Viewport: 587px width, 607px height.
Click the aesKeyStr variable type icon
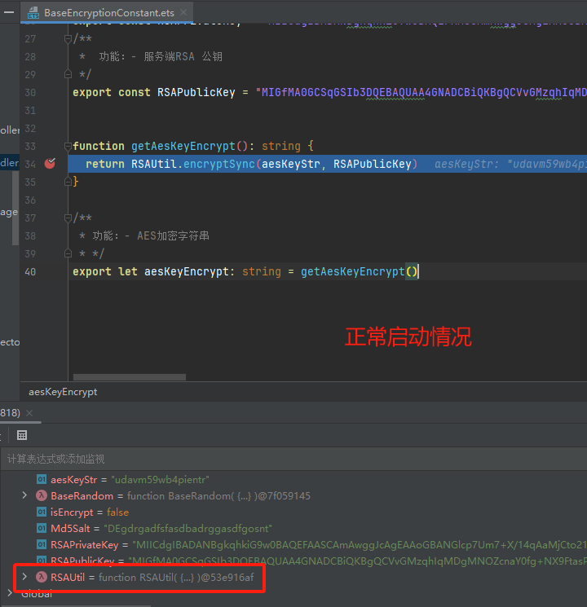point(42,479)
